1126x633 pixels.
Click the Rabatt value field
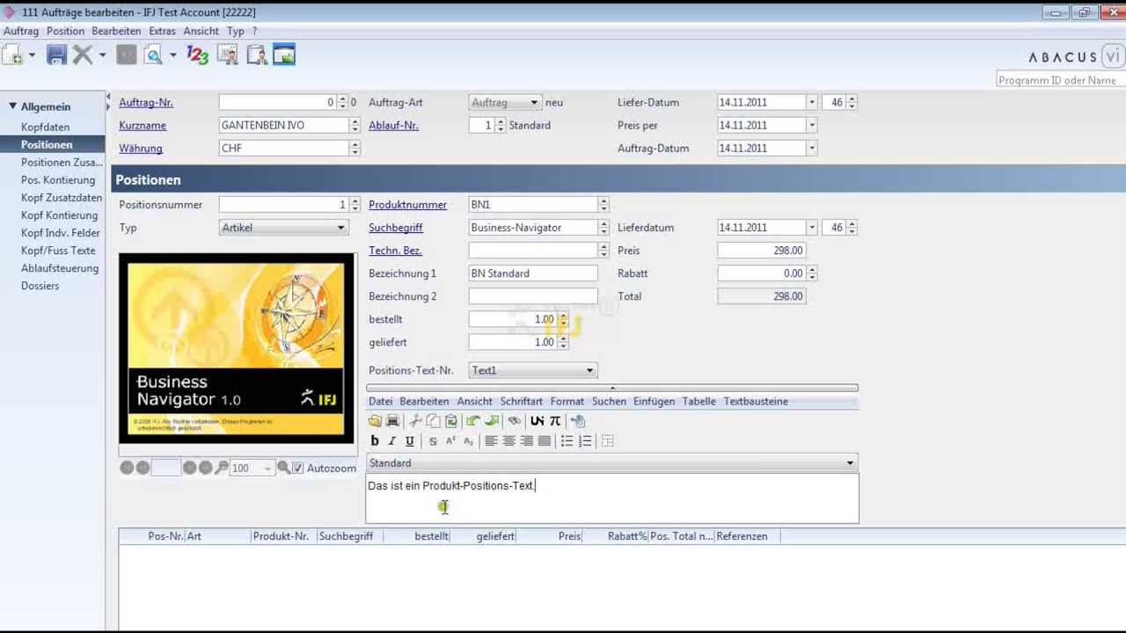click(762, 273)
